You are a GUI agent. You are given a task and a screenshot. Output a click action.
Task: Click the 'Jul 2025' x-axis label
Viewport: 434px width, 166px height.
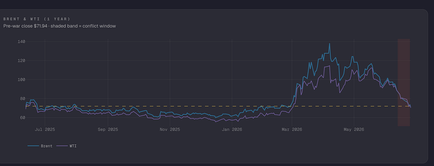(45, 129)
